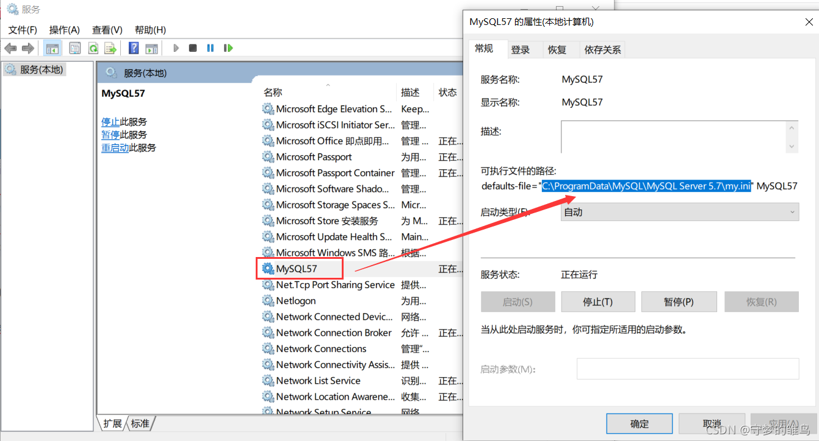Click the 停止 this service link
Image resolution: width=819 pixels, height=441 pixels.
[110, 122]
